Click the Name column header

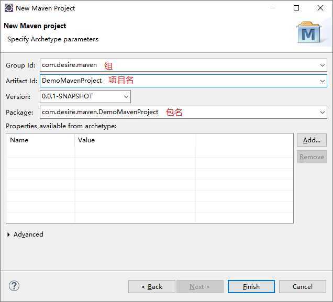pyautogui.click(x=40, y=140)
